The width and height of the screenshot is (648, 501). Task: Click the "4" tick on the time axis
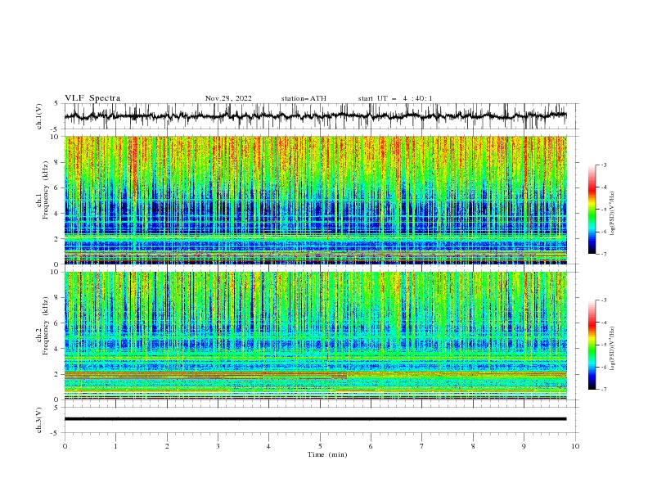point(268,446)
